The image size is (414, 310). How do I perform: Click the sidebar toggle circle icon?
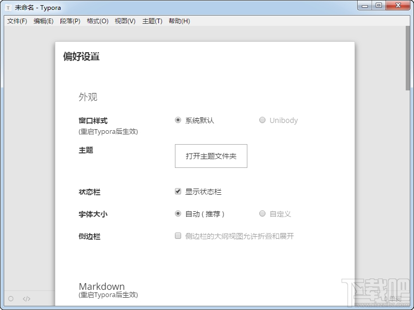pos(11,299)
